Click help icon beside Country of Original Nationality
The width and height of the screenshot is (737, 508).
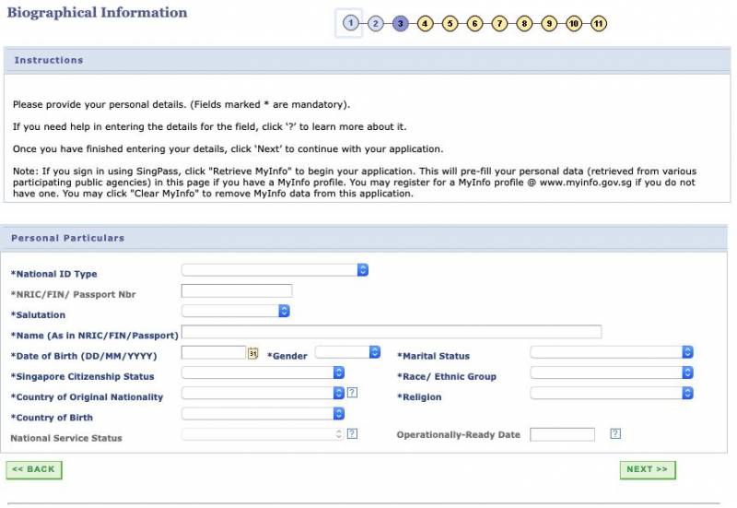[352, 394]
